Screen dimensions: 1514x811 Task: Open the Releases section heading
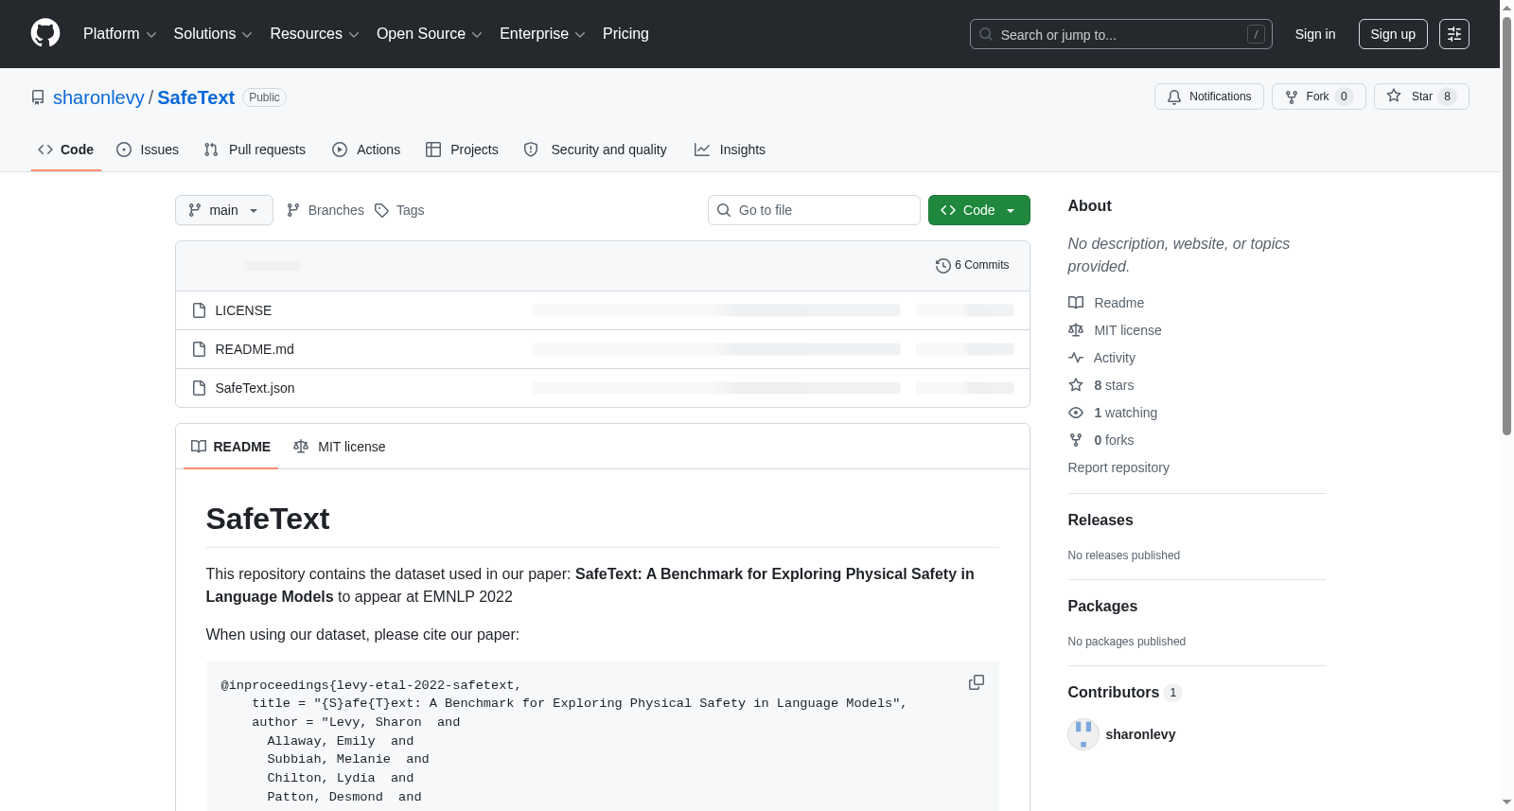pyautogui.click(x=1100, y=520)
